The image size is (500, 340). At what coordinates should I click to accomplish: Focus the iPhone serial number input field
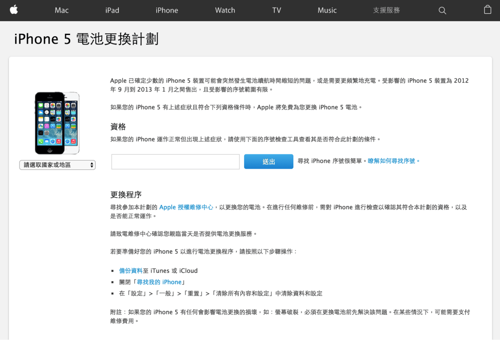click(x=175, y=161)
